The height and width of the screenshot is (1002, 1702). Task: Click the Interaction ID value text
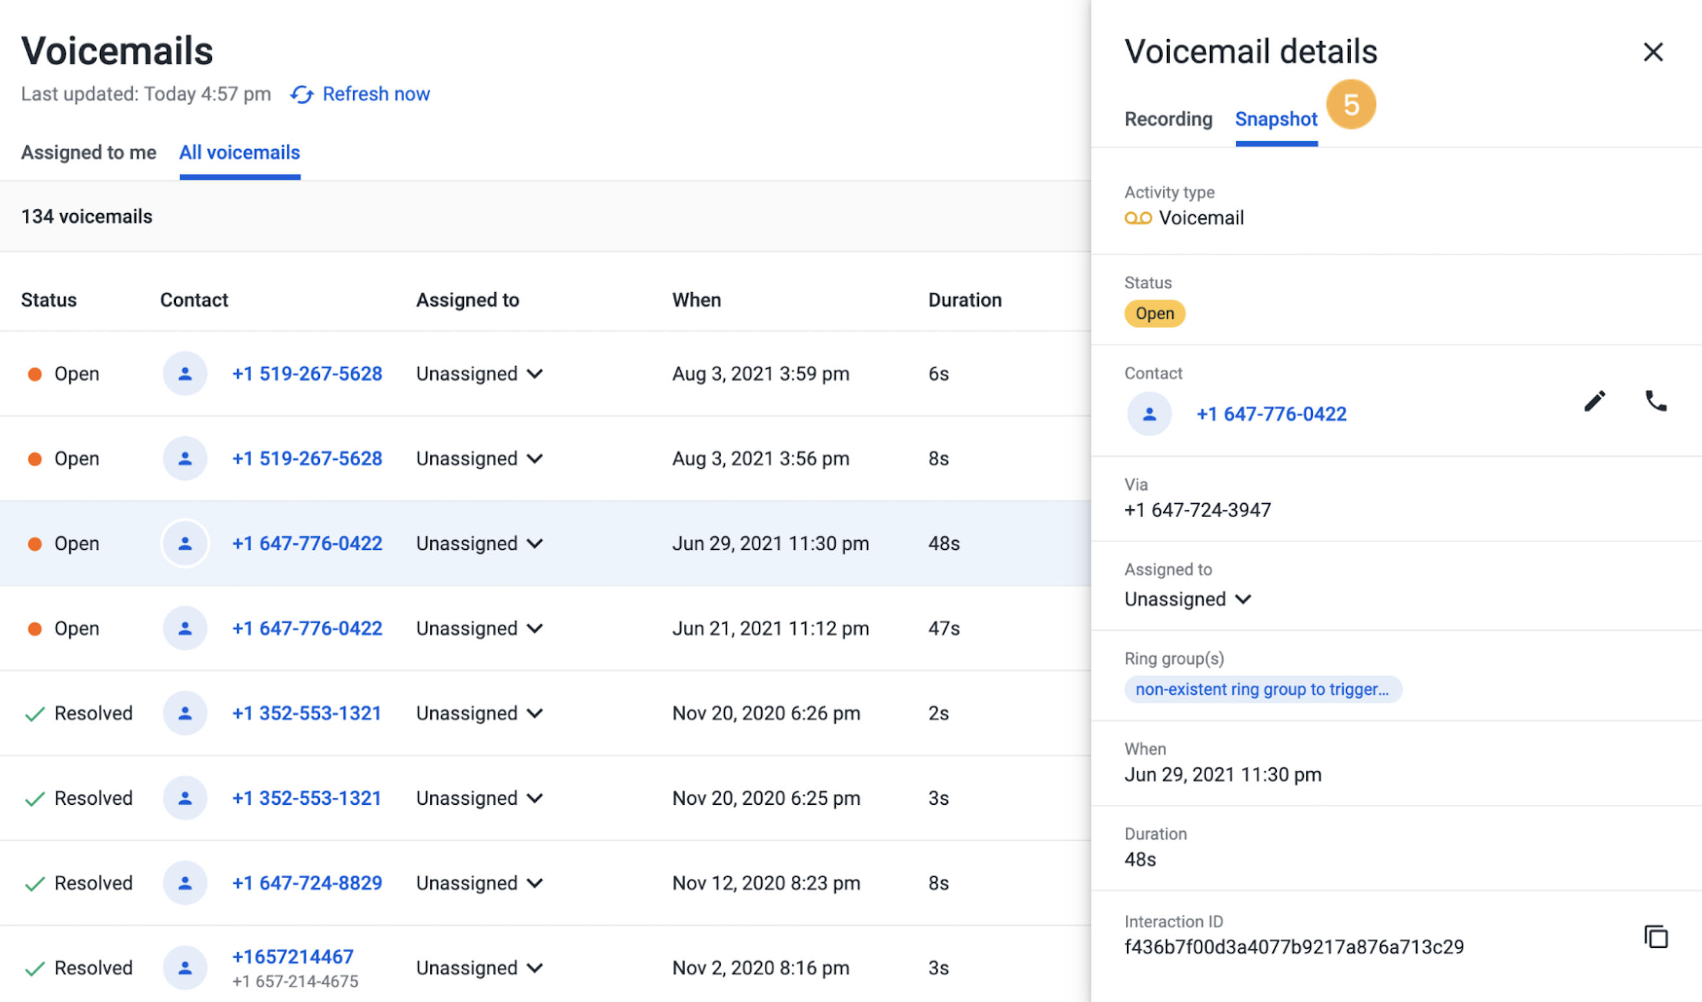point(1294,947)
